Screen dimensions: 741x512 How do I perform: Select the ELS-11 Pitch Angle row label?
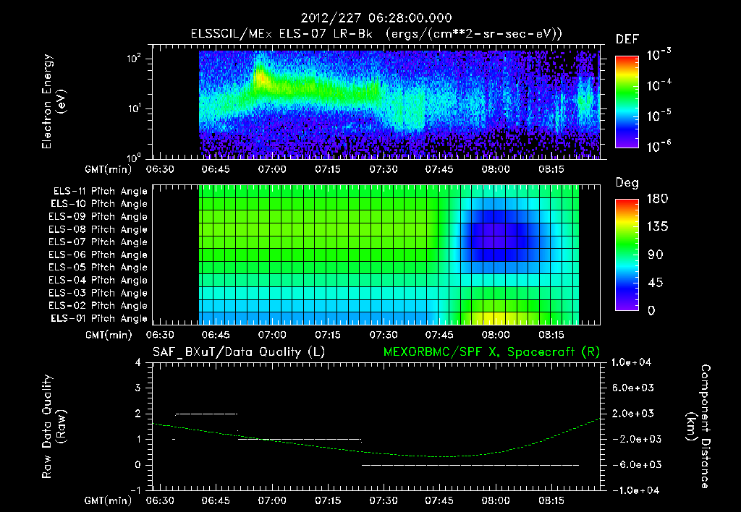tap(100, 192)
